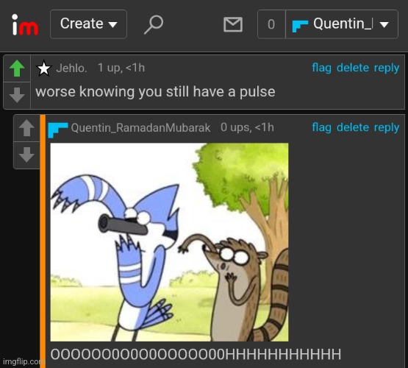Downvote Quentin_RamadanMubarak's reply
408x368 pixels.
point(26,155)
